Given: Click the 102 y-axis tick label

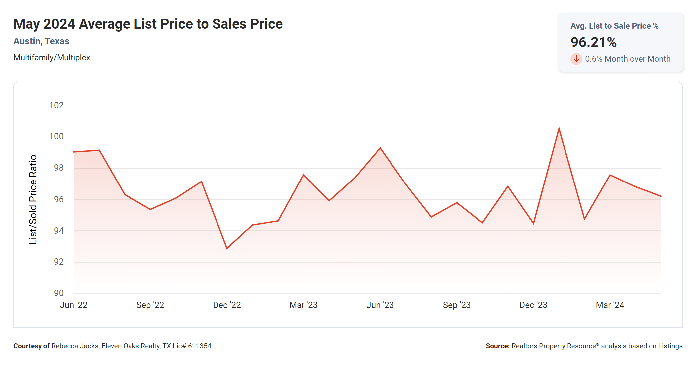Looking at the screenshot, I should click(x=56, y=106).
